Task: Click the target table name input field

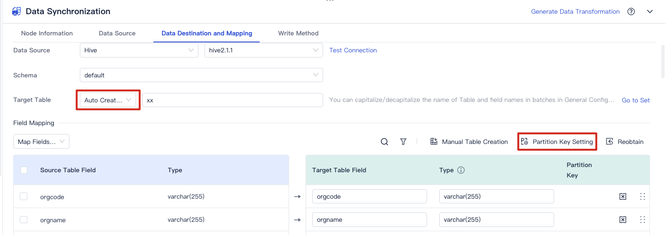Action: [x=232, y=100]
